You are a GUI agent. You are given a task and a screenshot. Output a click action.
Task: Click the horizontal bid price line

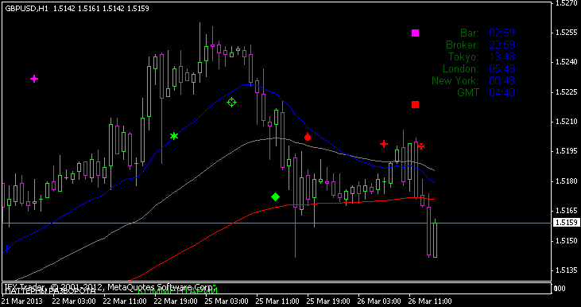[276, 223]
